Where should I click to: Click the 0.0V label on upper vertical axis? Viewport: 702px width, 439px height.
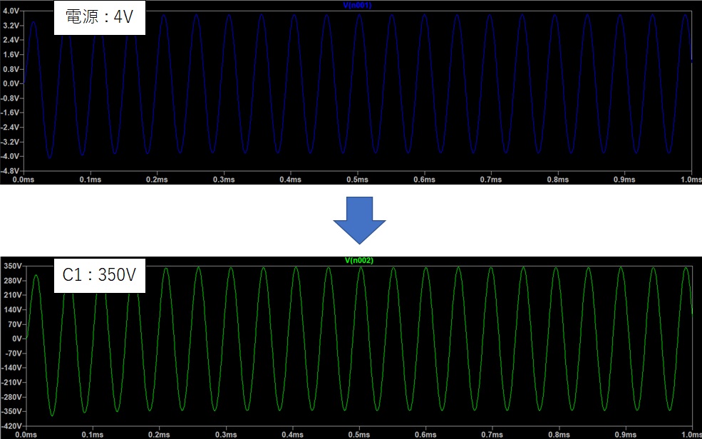11,83
